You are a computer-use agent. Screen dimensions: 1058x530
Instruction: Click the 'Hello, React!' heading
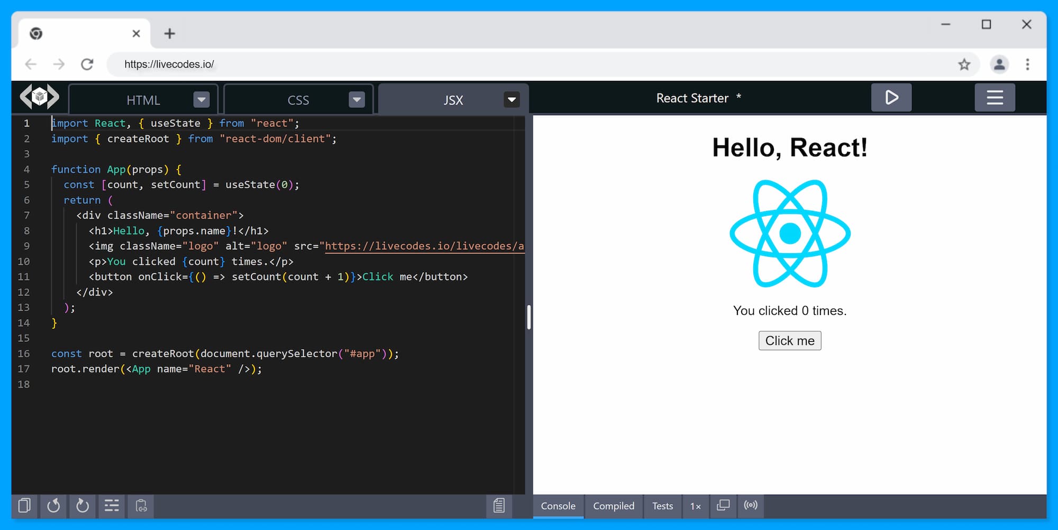click(x=790, y=147)
